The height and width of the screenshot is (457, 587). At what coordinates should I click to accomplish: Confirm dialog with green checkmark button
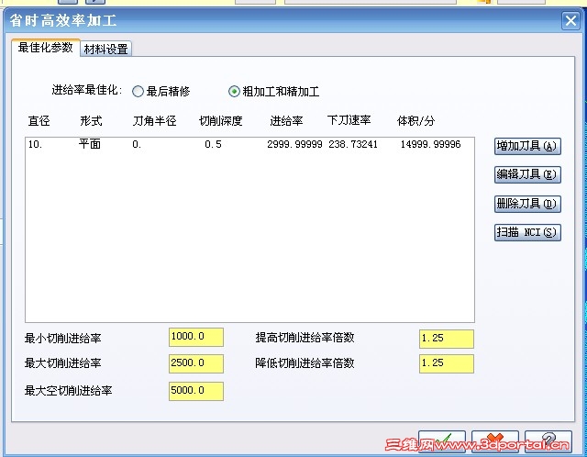point(442,442)
